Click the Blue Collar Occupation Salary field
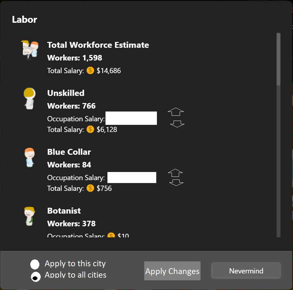Viewport: 293px width, 290px height. coord(132,178)
